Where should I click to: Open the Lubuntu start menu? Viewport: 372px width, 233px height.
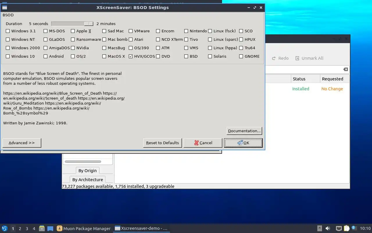(5, 228)
